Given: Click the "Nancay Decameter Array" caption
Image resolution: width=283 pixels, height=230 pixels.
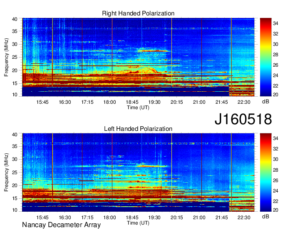Looking at the screenshot, I should click(x=61, y=225).
